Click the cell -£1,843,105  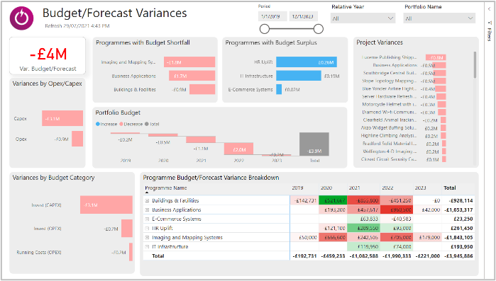tap(458, 238)
